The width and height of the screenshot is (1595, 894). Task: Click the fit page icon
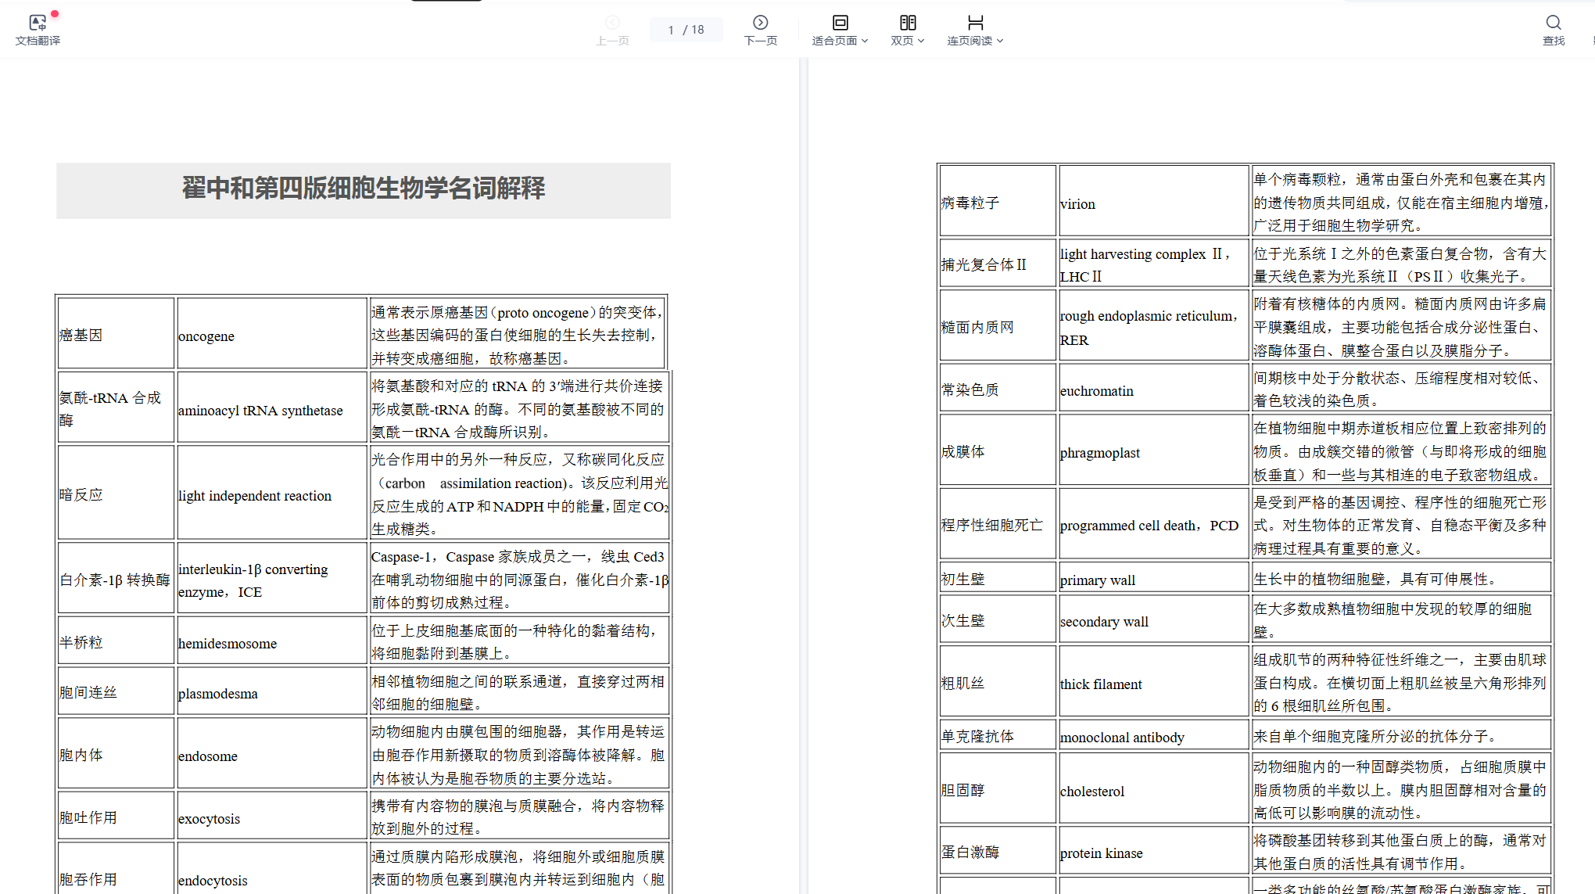840,23
